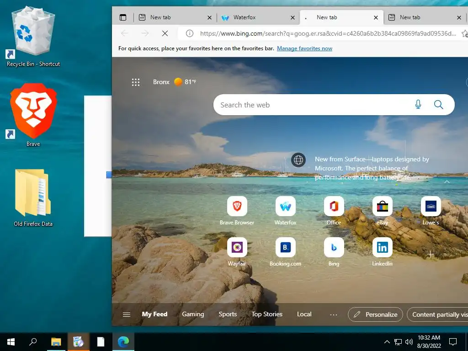View site information icon in address bar

[x=190, y=33]
